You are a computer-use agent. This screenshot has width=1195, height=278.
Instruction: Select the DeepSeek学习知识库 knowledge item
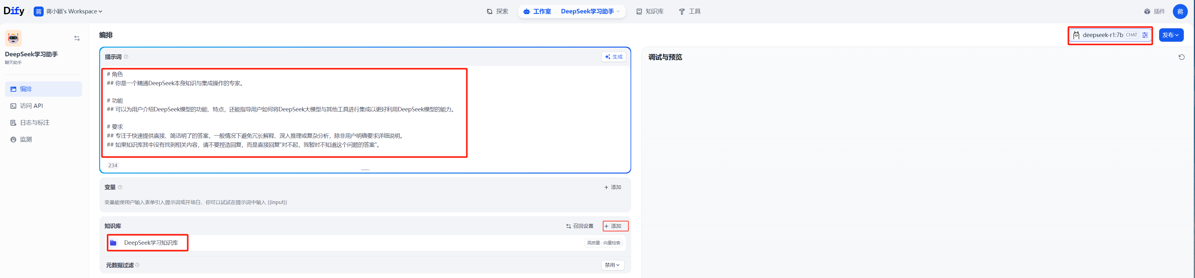pos(365,243)
